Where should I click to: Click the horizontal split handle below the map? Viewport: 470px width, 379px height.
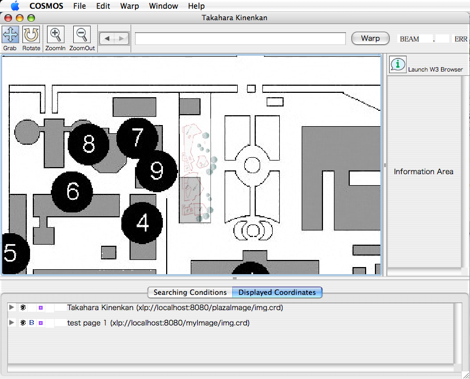[x=234, y=279]
